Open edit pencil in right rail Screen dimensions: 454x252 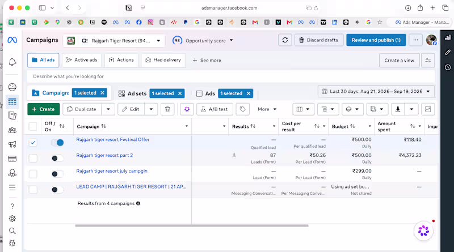448,52
